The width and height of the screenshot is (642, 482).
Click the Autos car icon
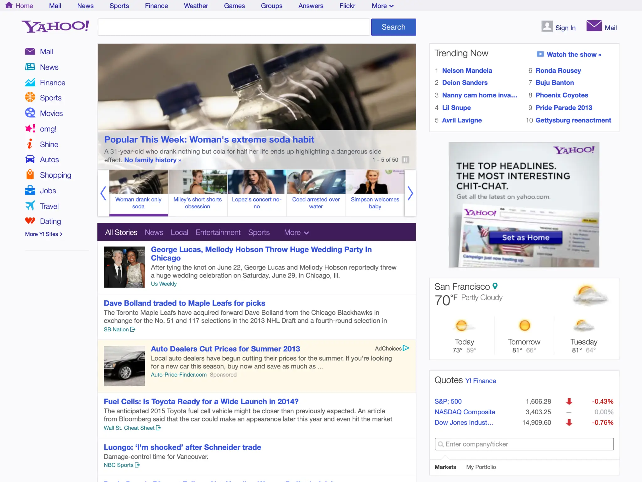(x=30, y=159)
